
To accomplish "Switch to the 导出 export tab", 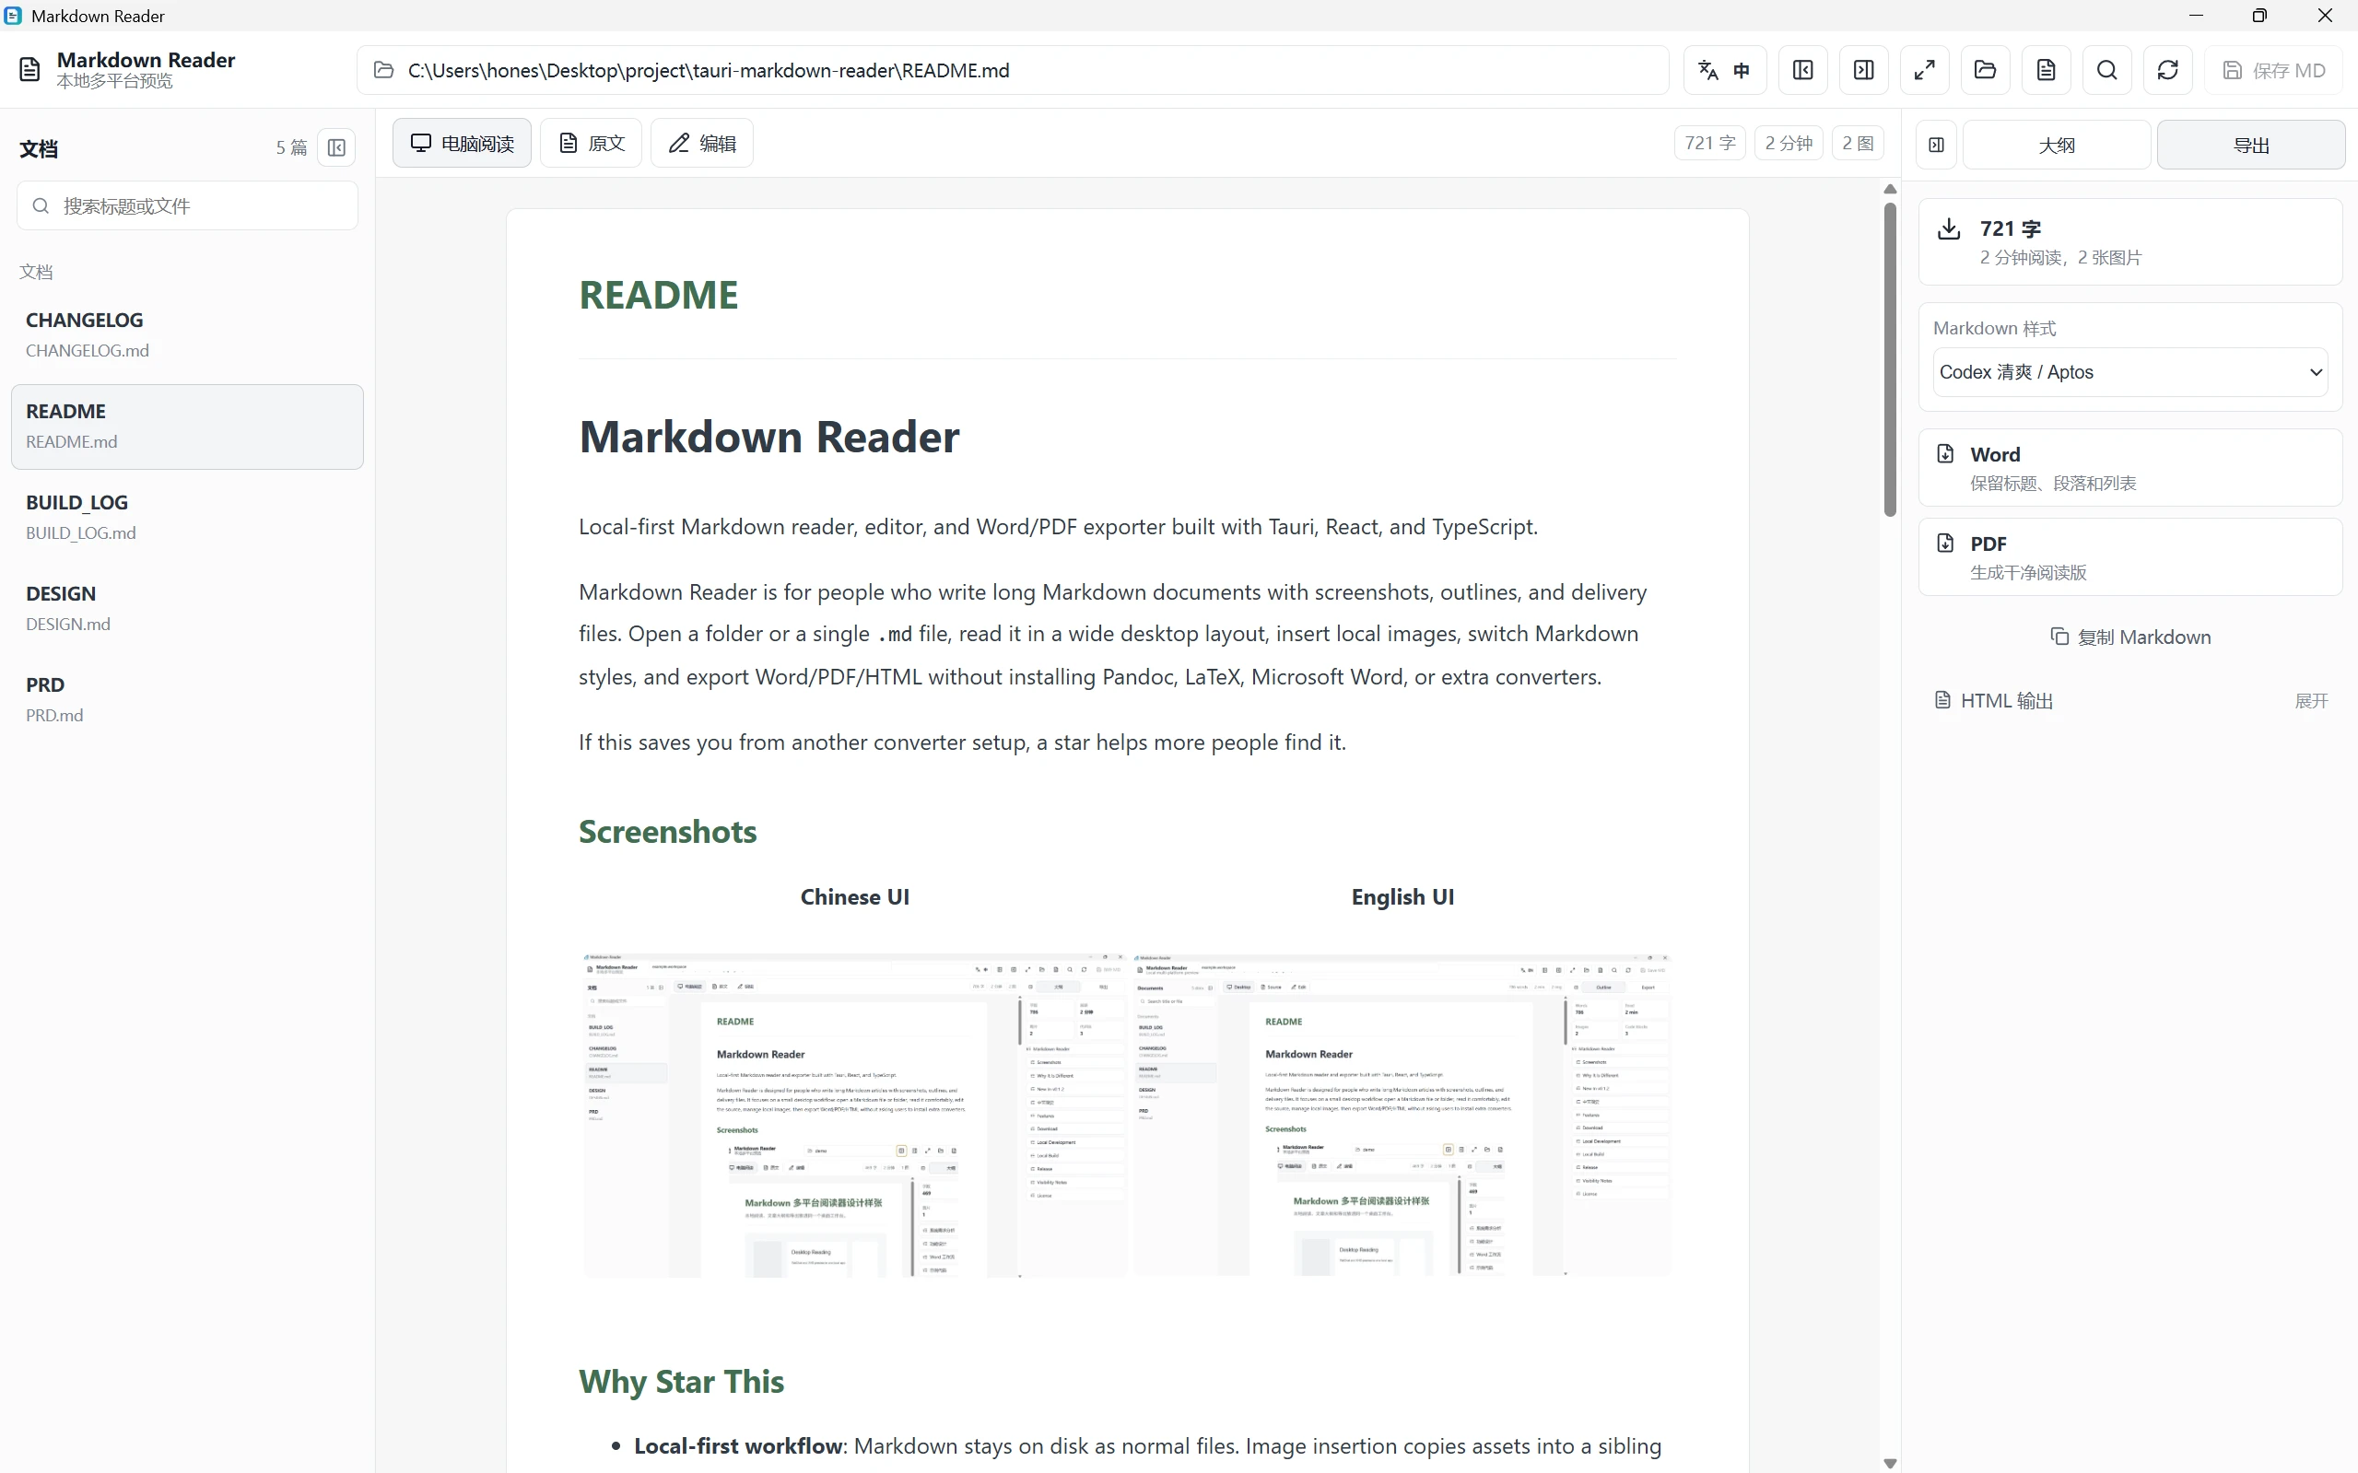I will pos(2251,146).
